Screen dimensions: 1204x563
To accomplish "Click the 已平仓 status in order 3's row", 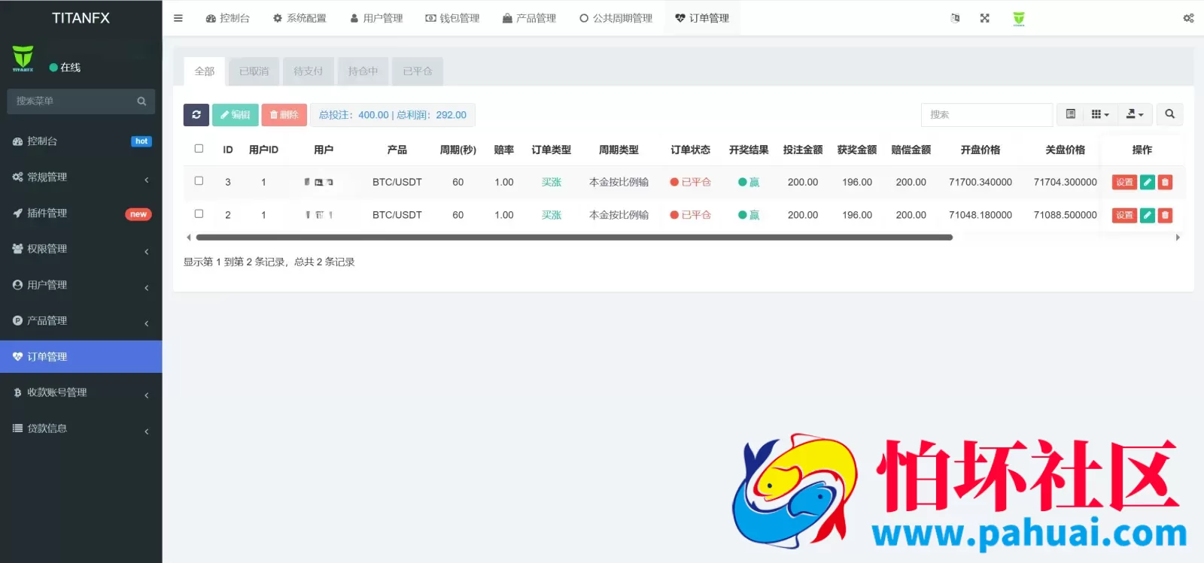I will (x=691, y=182).
